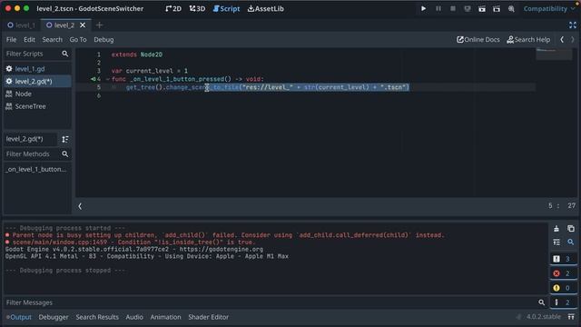Close the level_2 scene tab

[83, 25]
